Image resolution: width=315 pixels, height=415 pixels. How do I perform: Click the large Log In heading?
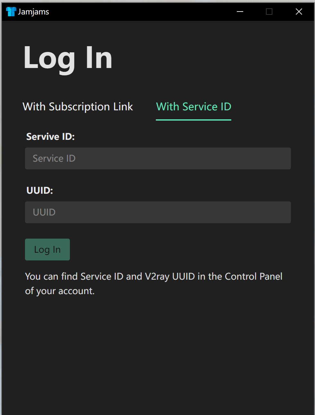point(68,58)
